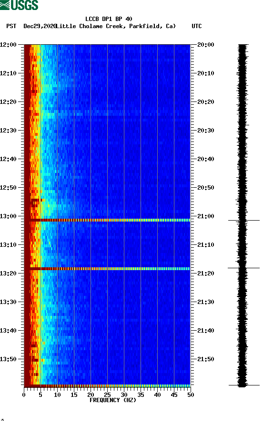263x425 pixels.
Task: Click the 'FREQUENCY (HZ)' axis title
Action: tap(113, 400)
